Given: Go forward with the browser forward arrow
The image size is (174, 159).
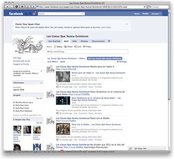Looking at the screenshot, I should (11, 7).
